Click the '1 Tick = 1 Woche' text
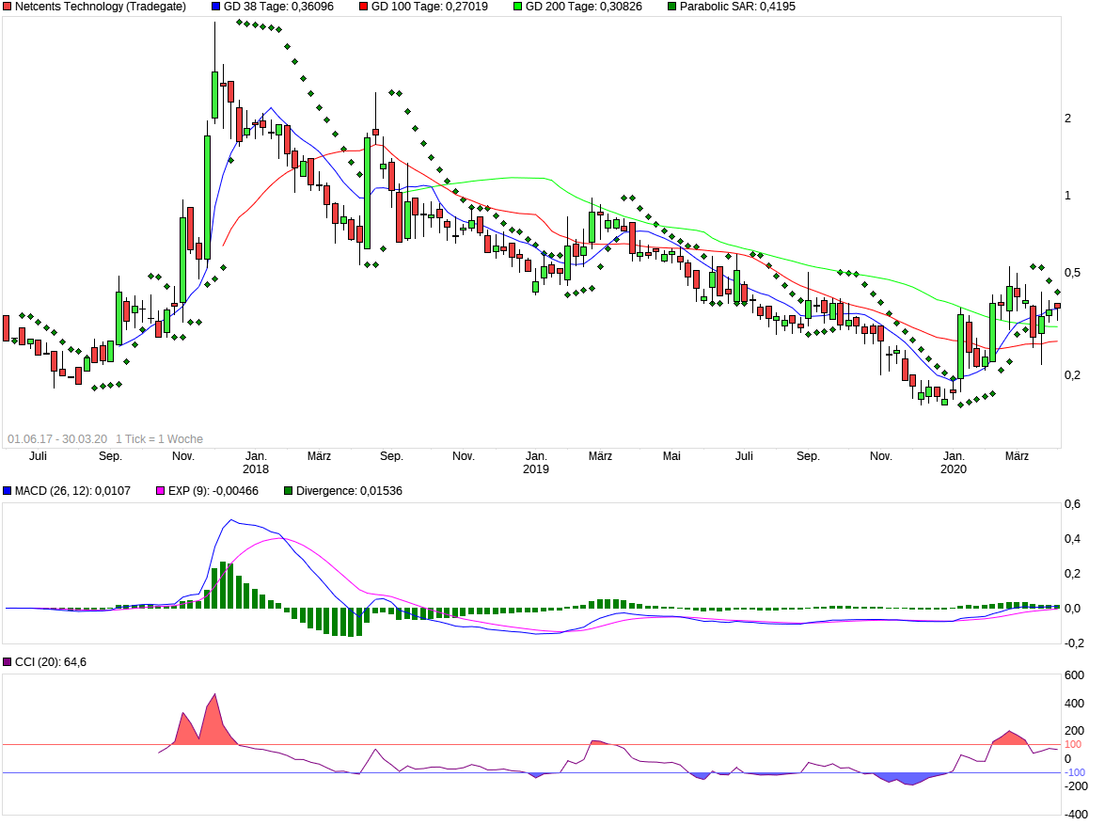 [159, 439]
